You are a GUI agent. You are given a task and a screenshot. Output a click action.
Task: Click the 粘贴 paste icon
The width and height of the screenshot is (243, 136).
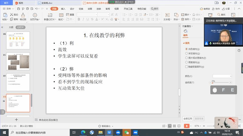5,15
